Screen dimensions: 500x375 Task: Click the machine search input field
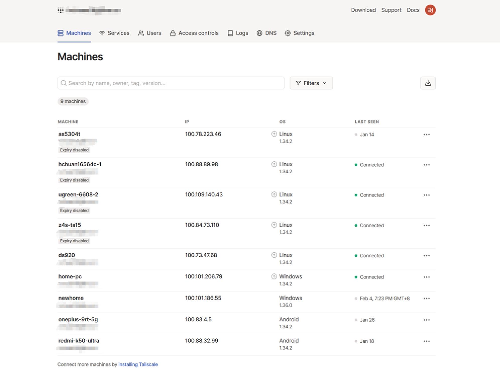coord(171,83)
